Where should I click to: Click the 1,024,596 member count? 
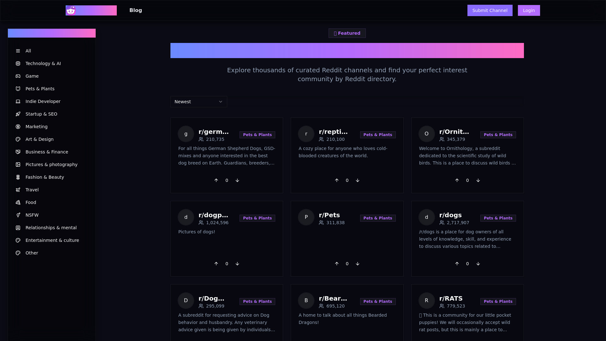tap(217, 223)
